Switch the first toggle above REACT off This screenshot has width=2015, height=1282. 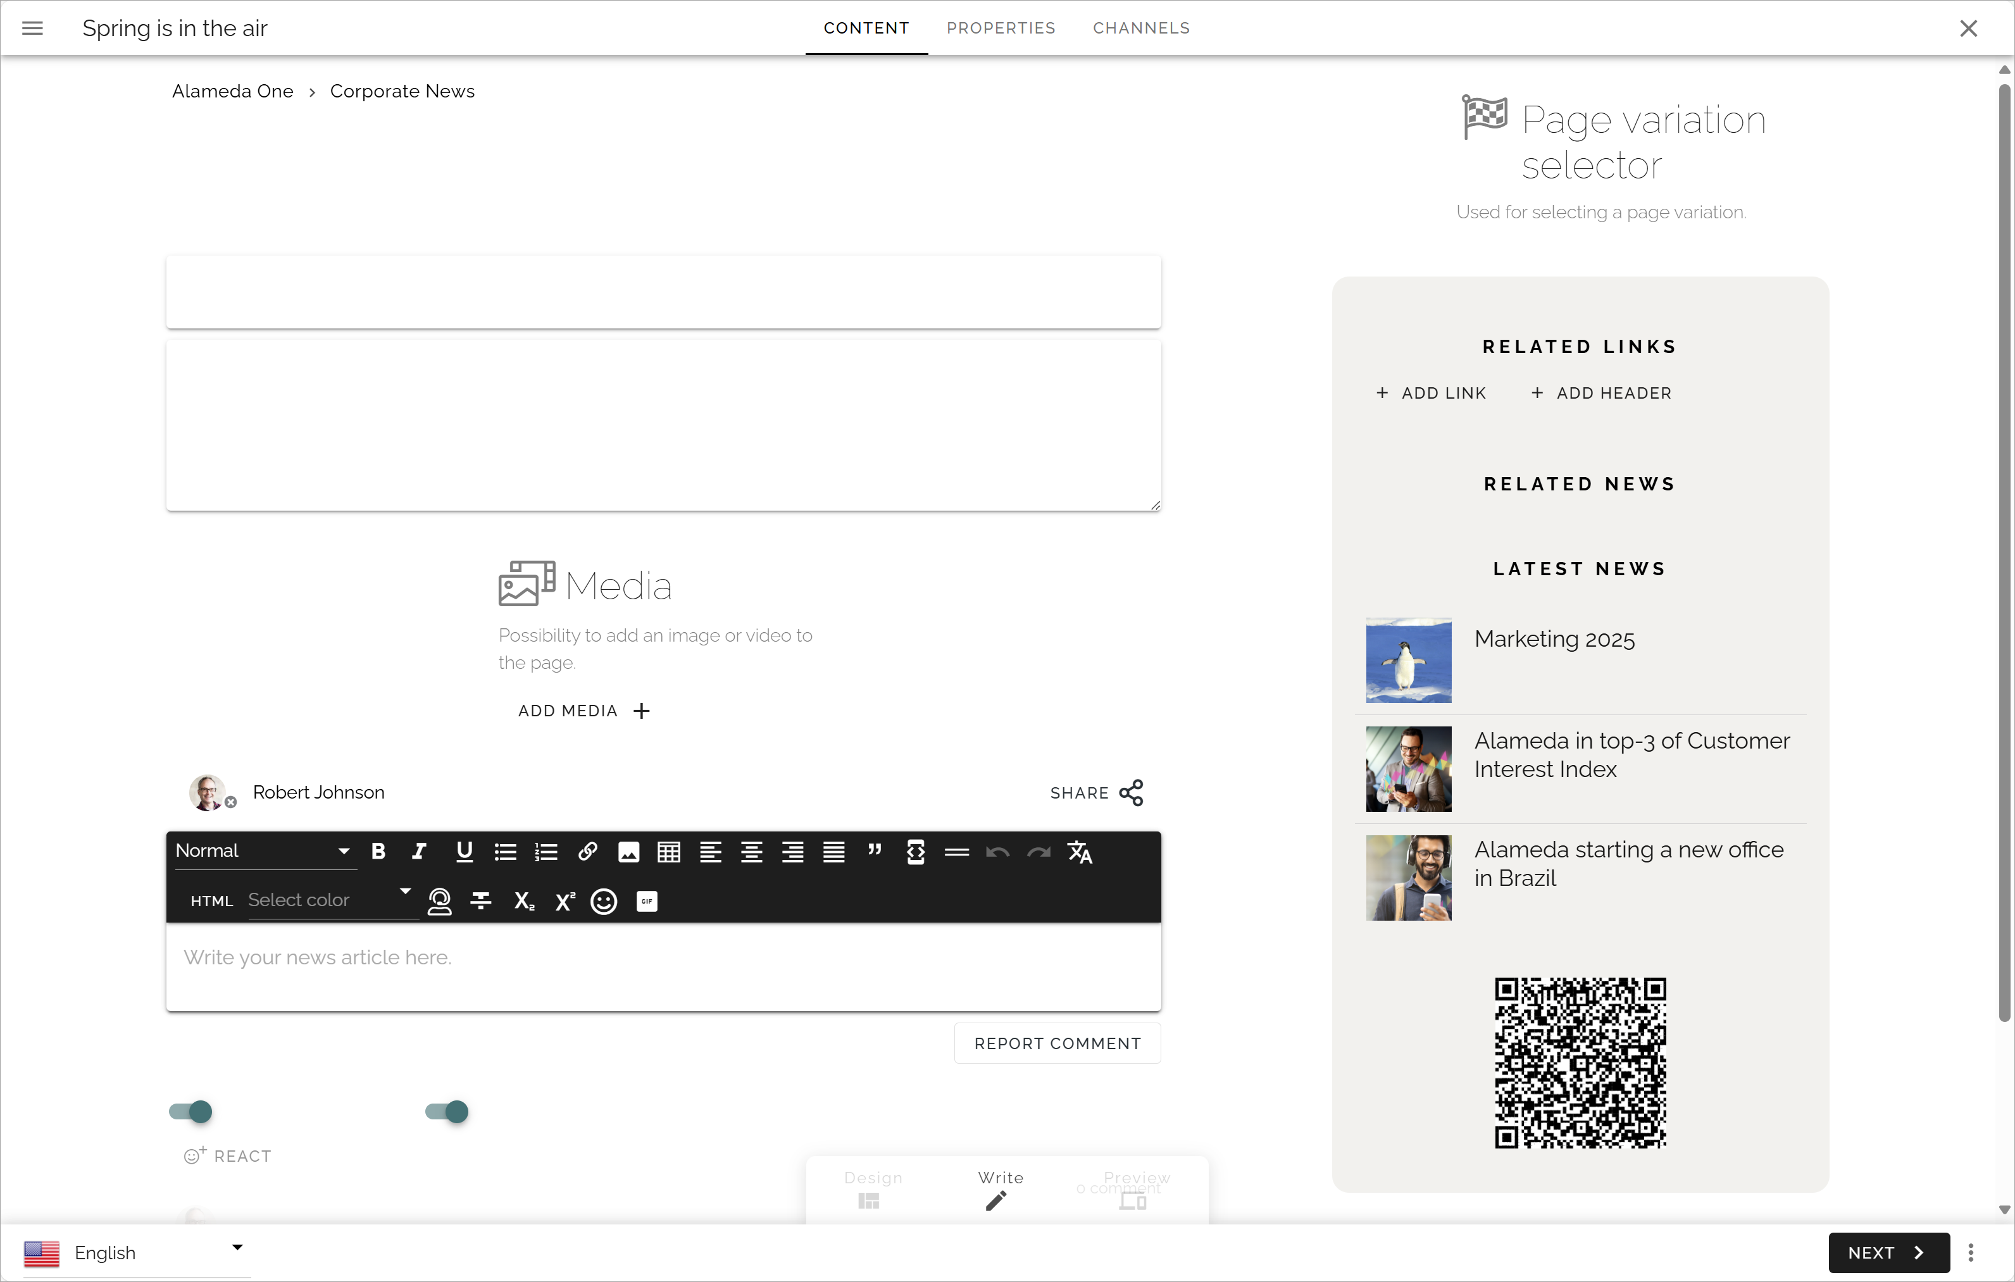click(190, 1111)
